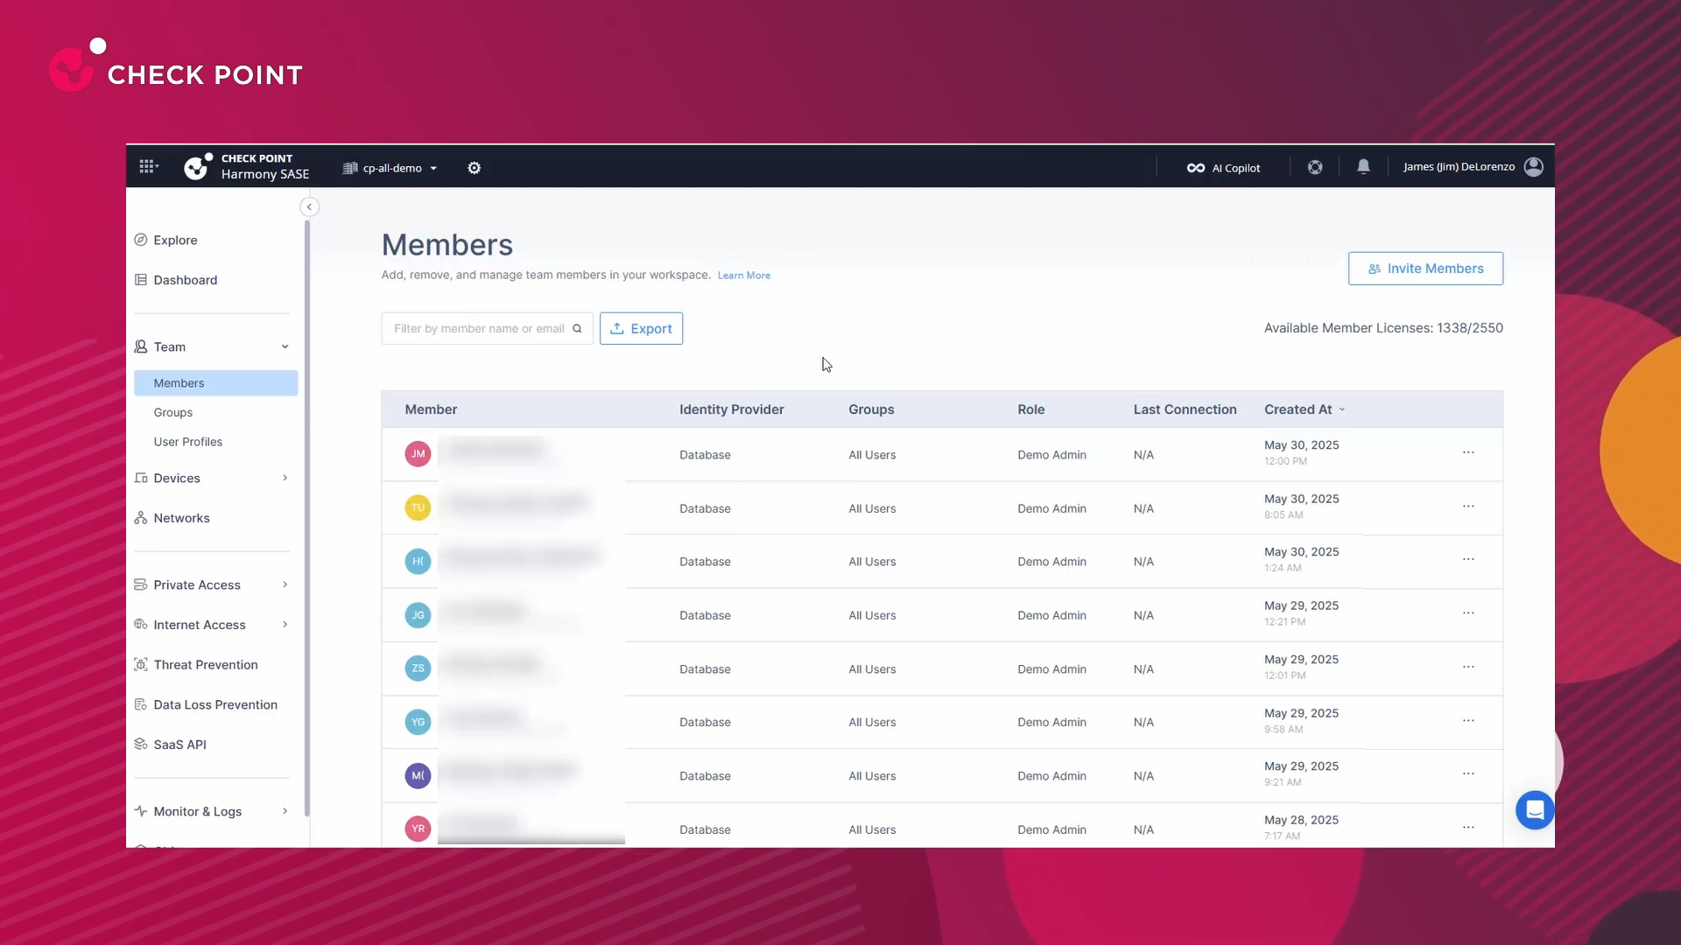1681x945 pixels.
Task: Export the members list
Action: pyautogui.click(x=641, y=329)
